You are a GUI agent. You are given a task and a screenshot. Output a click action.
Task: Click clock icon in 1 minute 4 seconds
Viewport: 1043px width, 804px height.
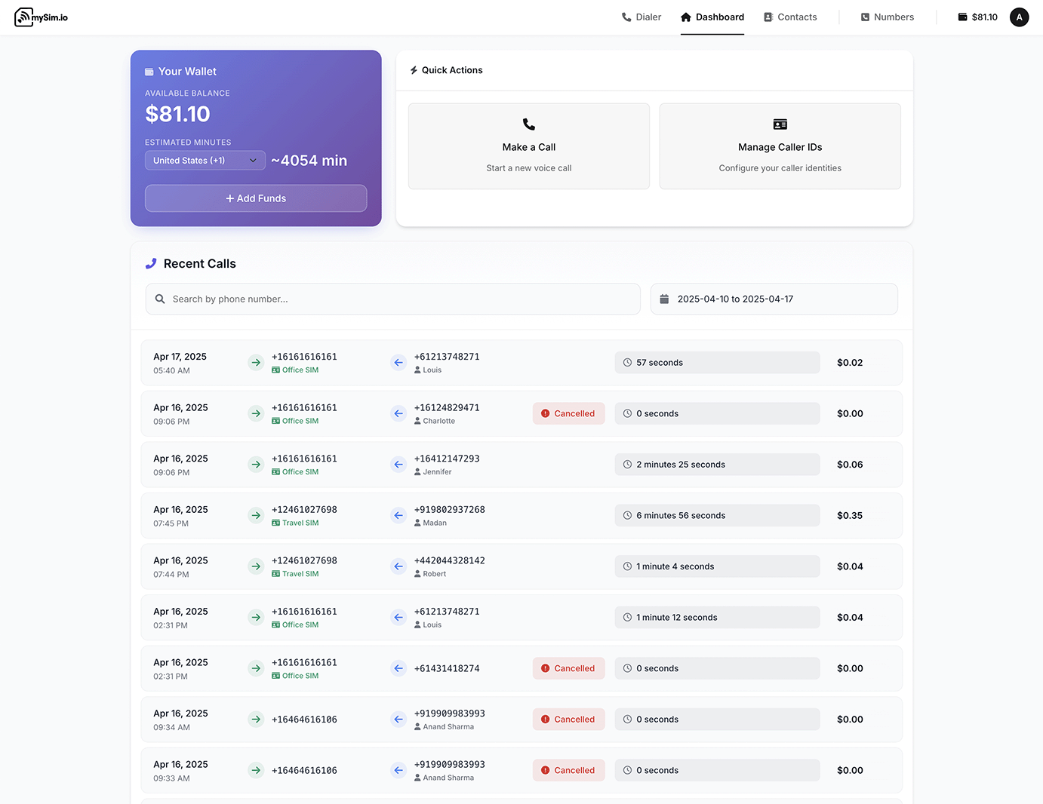point(627,566)
